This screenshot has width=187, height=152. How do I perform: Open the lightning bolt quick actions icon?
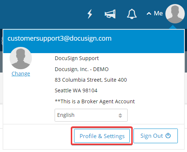click(90, 14)
